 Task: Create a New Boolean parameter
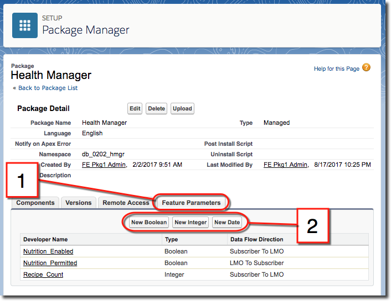pyautogui.click(x=149, y=223)
